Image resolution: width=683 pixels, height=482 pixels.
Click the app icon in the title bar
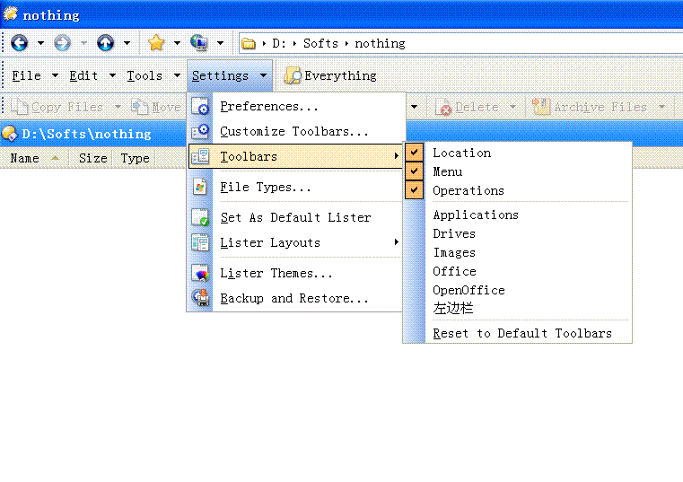pos(11,14)
